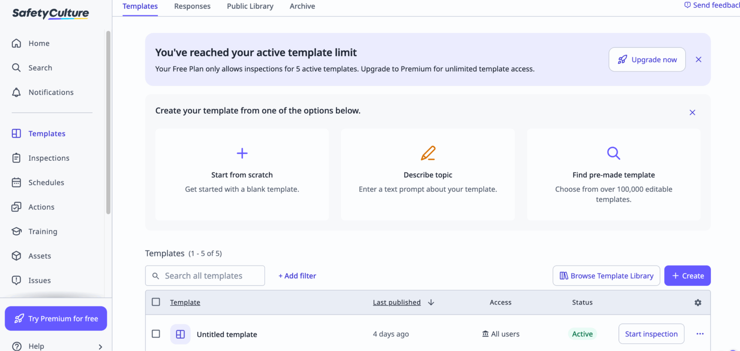The image size is (740, 351).
Task: Check the Untitled template row checkbox
Action: [156, 334]
